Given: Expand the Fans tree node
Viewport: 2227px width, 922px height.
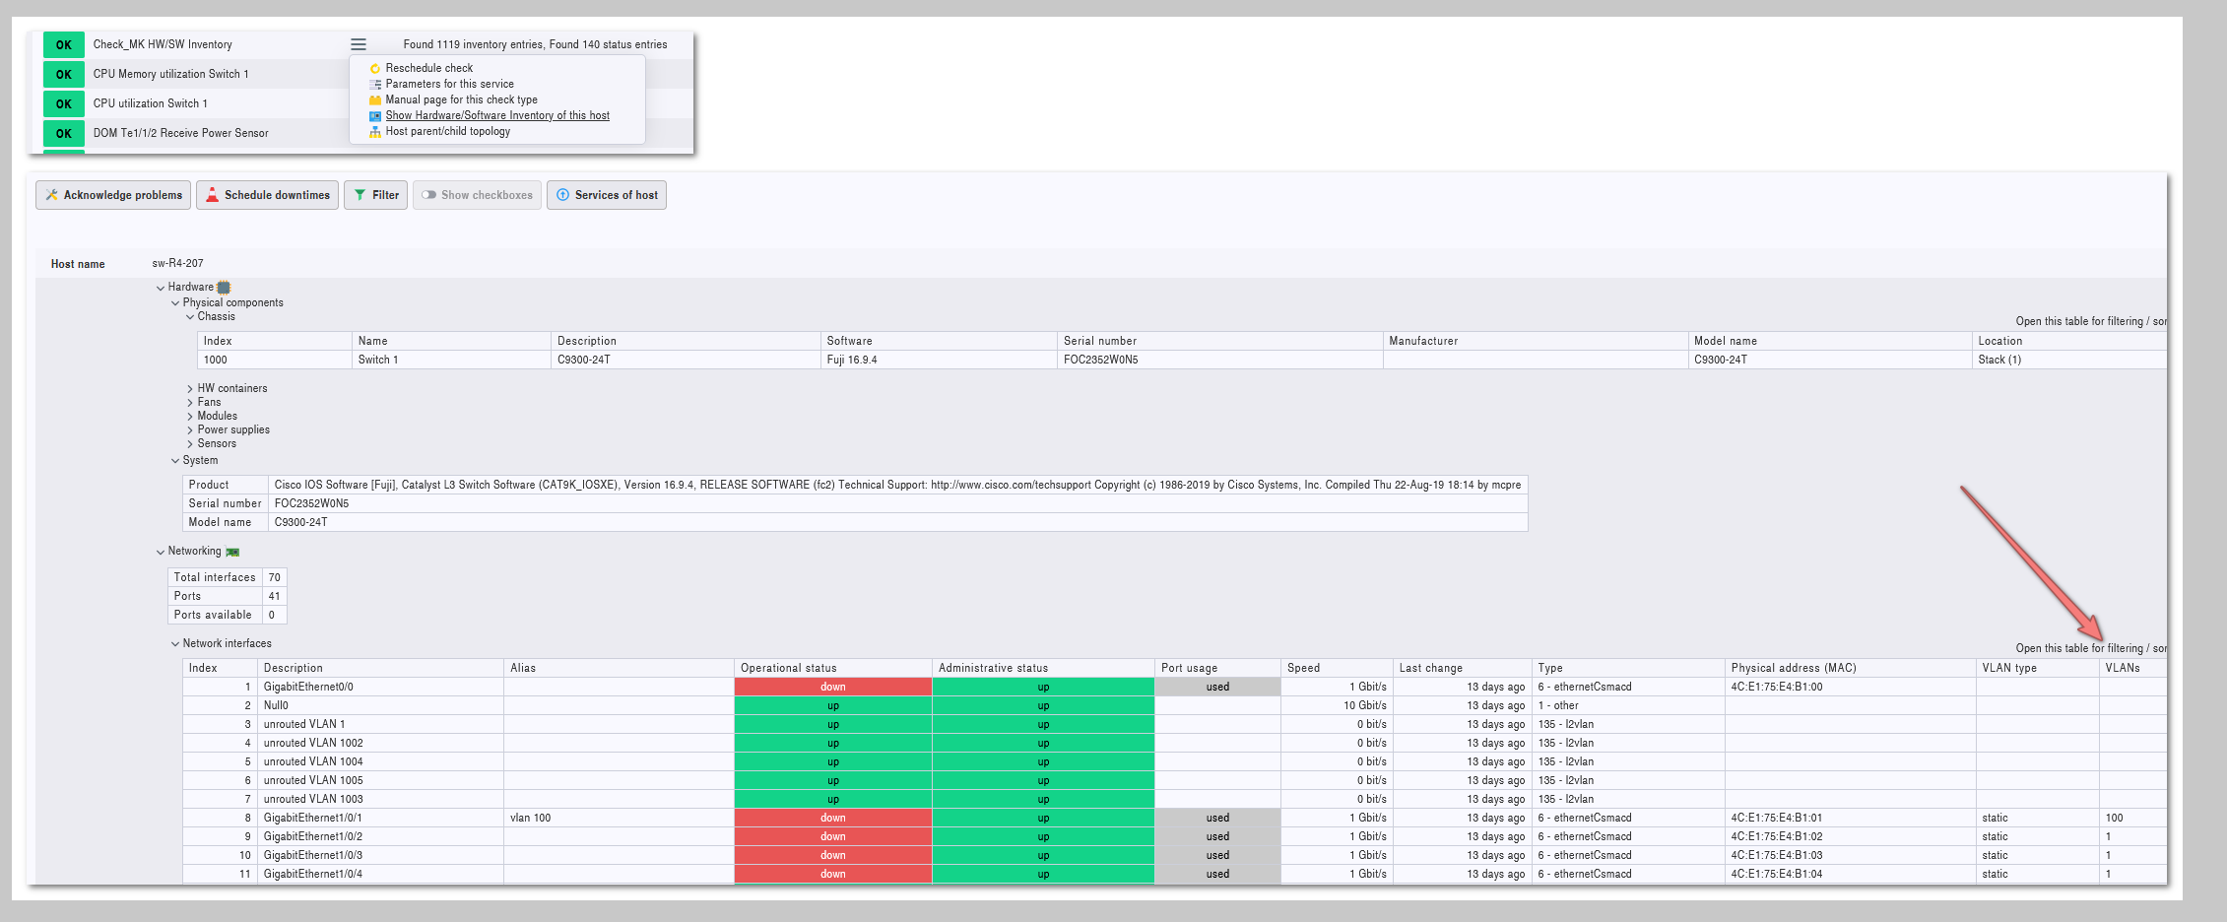Looking at the screenshot, I should coord(190,403).
